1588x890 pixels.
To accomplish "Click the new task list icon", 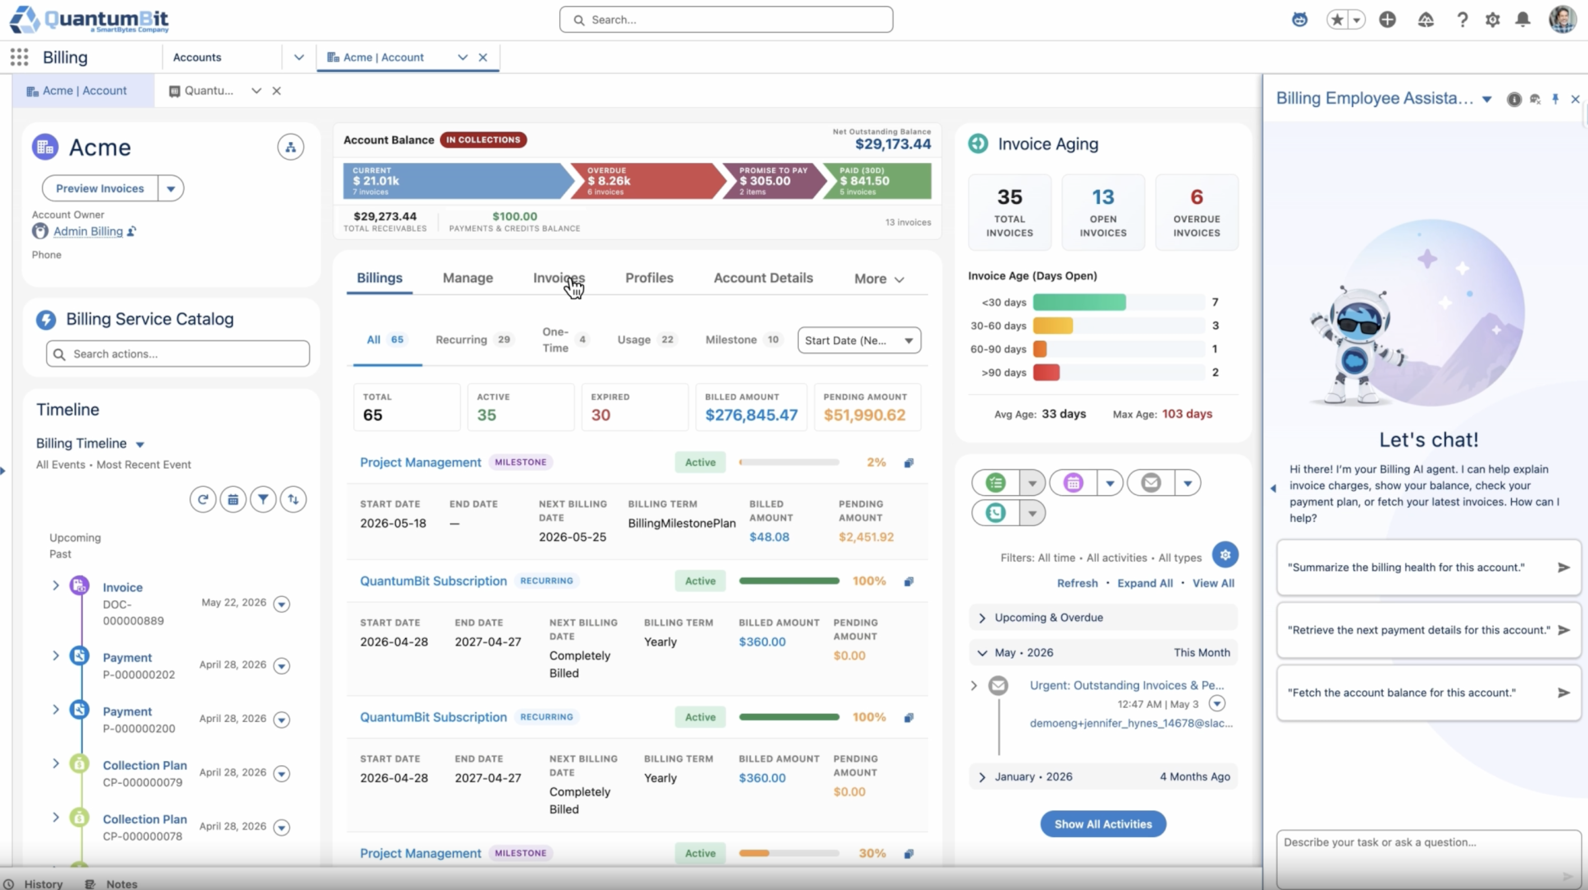I will pyautogui.click(x=996, y=483).
